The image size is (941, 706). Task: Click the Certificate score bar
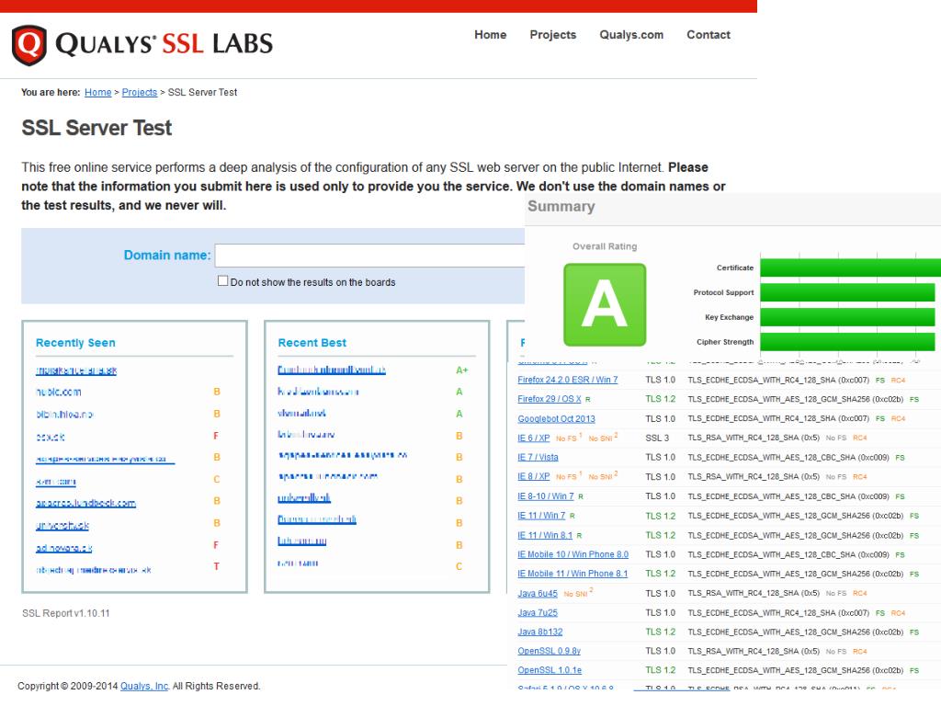pos(850,268)
